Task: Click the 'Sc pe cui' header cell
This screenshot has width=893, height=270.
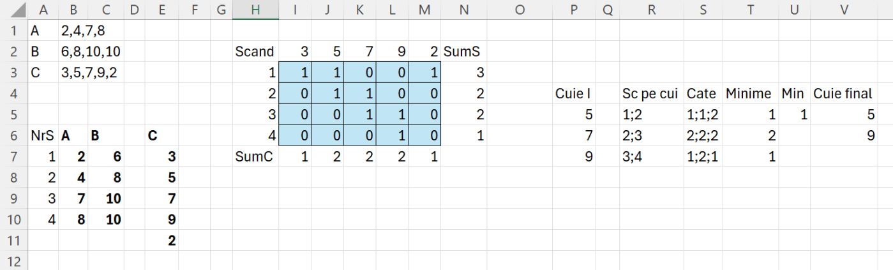Action: (650, 94)
